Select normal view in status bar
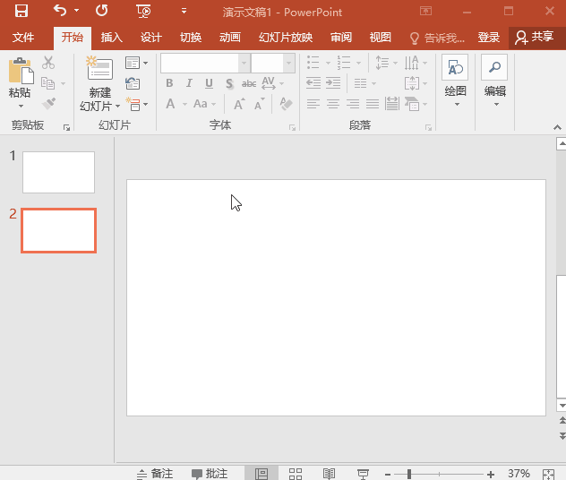Image resolution: width=566 pixels, height=480 pixels. click(x=262, y=473)
